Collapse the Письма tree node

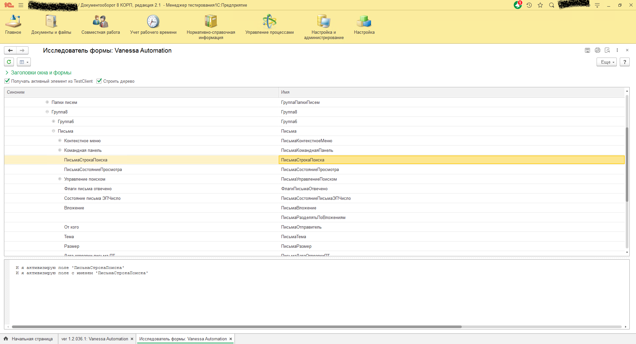pyautogui.click(x=53, y=131)
